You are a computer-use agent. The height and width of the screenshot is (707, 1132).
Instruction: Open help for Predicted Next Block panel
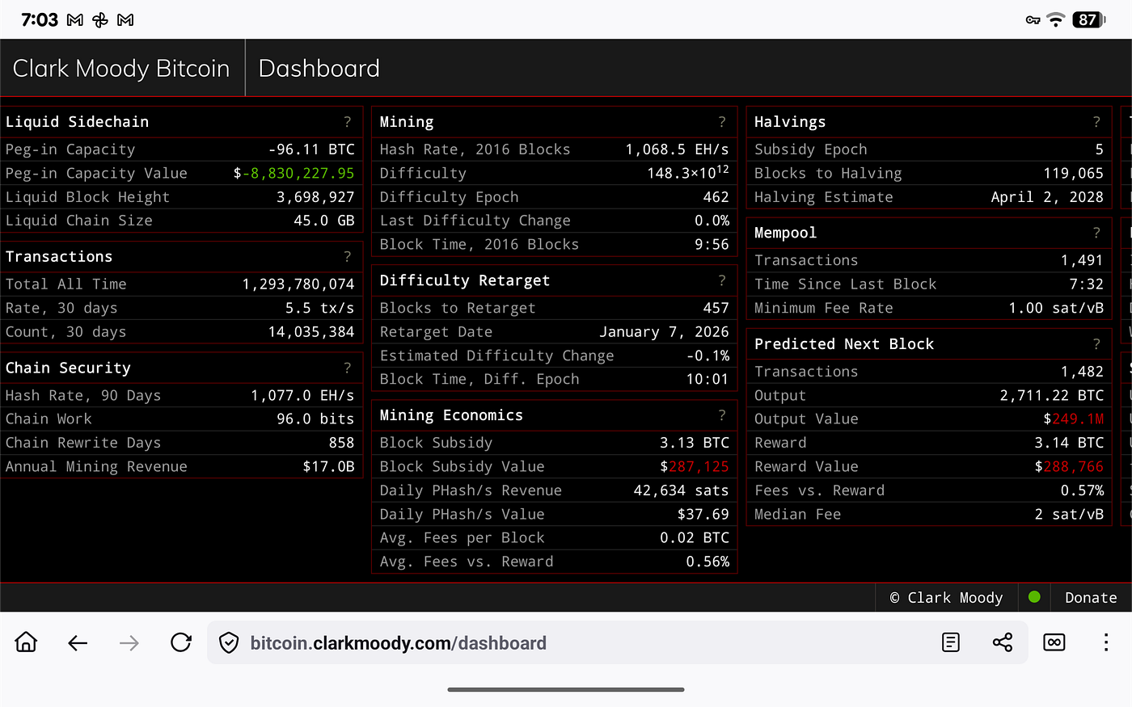tap(1096, 344)
